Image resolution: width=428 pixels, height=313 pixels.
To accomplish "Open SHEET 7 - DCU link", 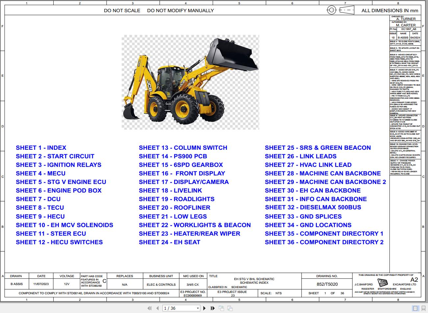I will coord(38,199).
